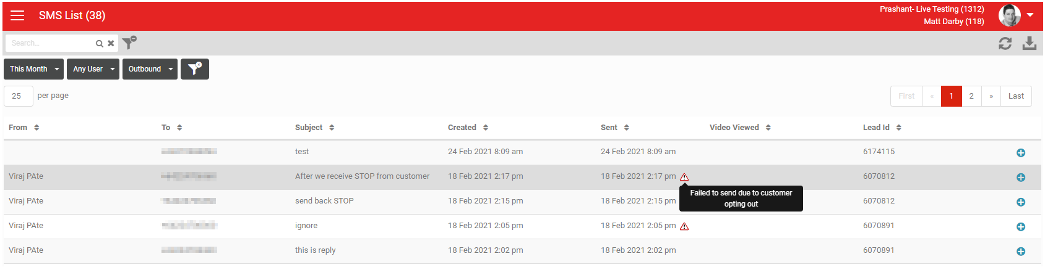
Task: Go to the First page
Action: point(906,96)
